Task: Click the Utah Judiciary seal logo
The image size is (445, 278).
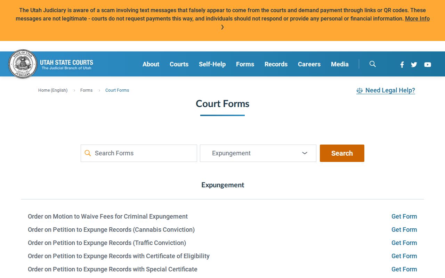Action: coord(23,64)
